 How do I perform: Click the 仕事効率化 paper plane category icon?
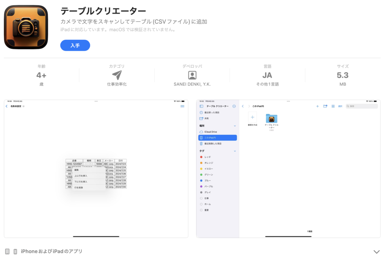coord(117,75)
